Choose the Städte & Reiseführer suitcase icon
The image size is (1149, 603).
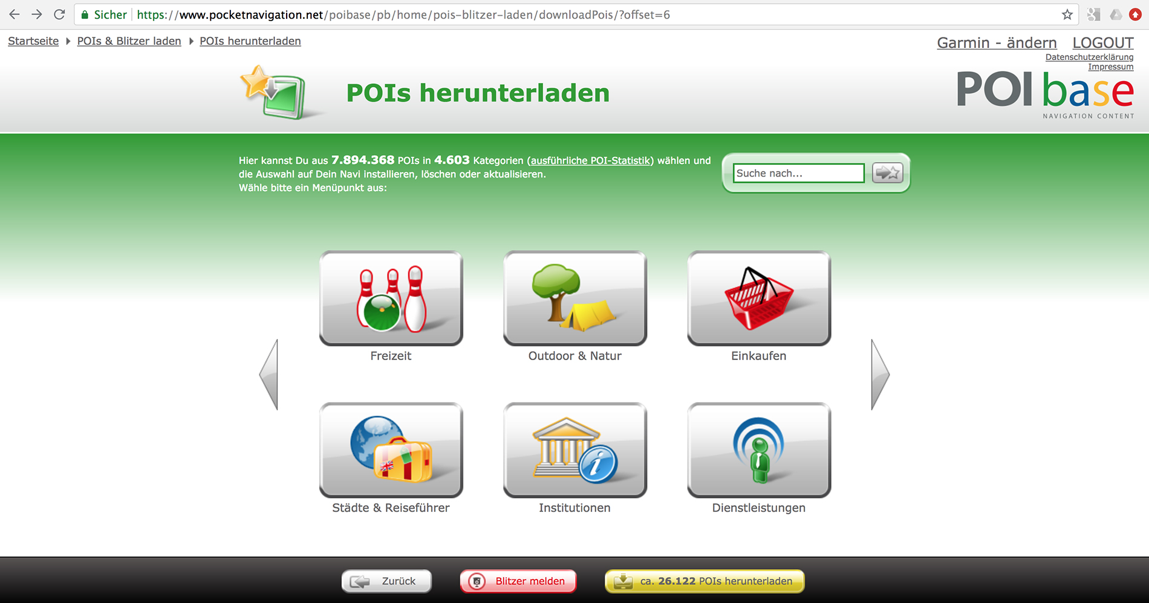point(391,450)
